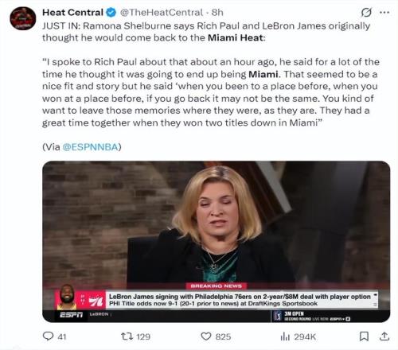Play the ESPN video thumbnail
This screenshot has height=350, width=398.
(217, 242)
